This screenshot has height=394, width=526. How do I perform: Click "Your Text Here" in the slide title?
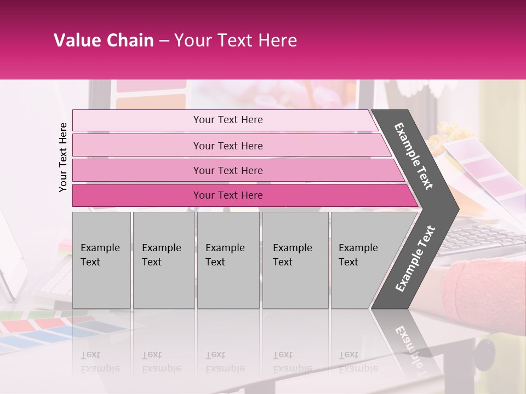236,40
